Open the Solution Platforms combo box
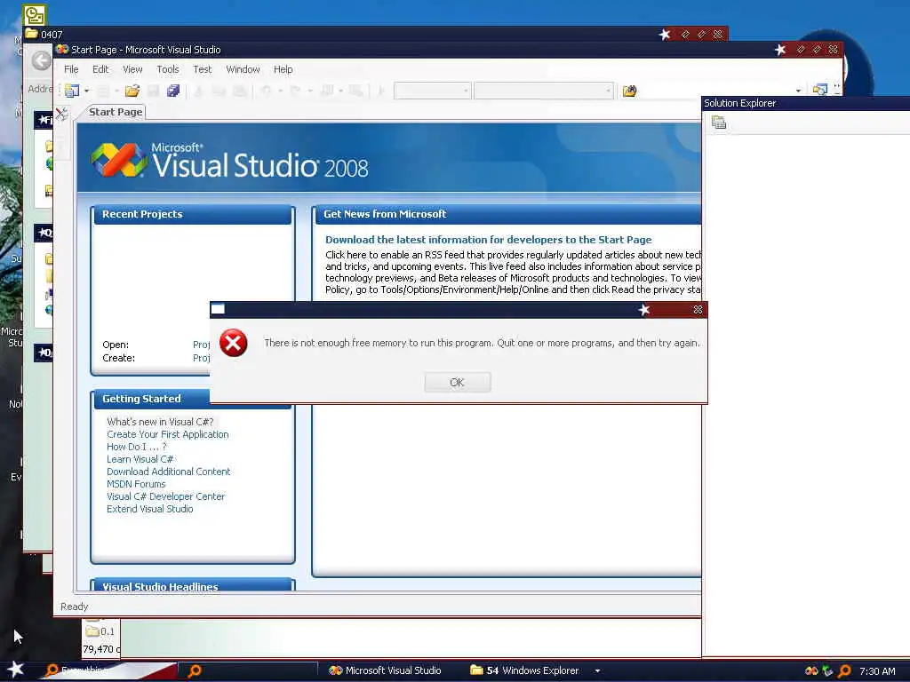910x682 pixels. point(543,91)
